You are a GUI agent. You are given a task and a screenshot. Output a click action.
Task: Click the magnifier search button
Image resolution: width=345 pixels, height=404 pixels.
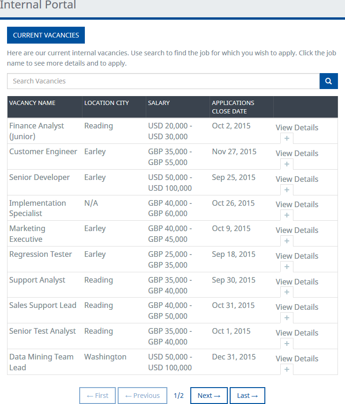coord(329,81)
